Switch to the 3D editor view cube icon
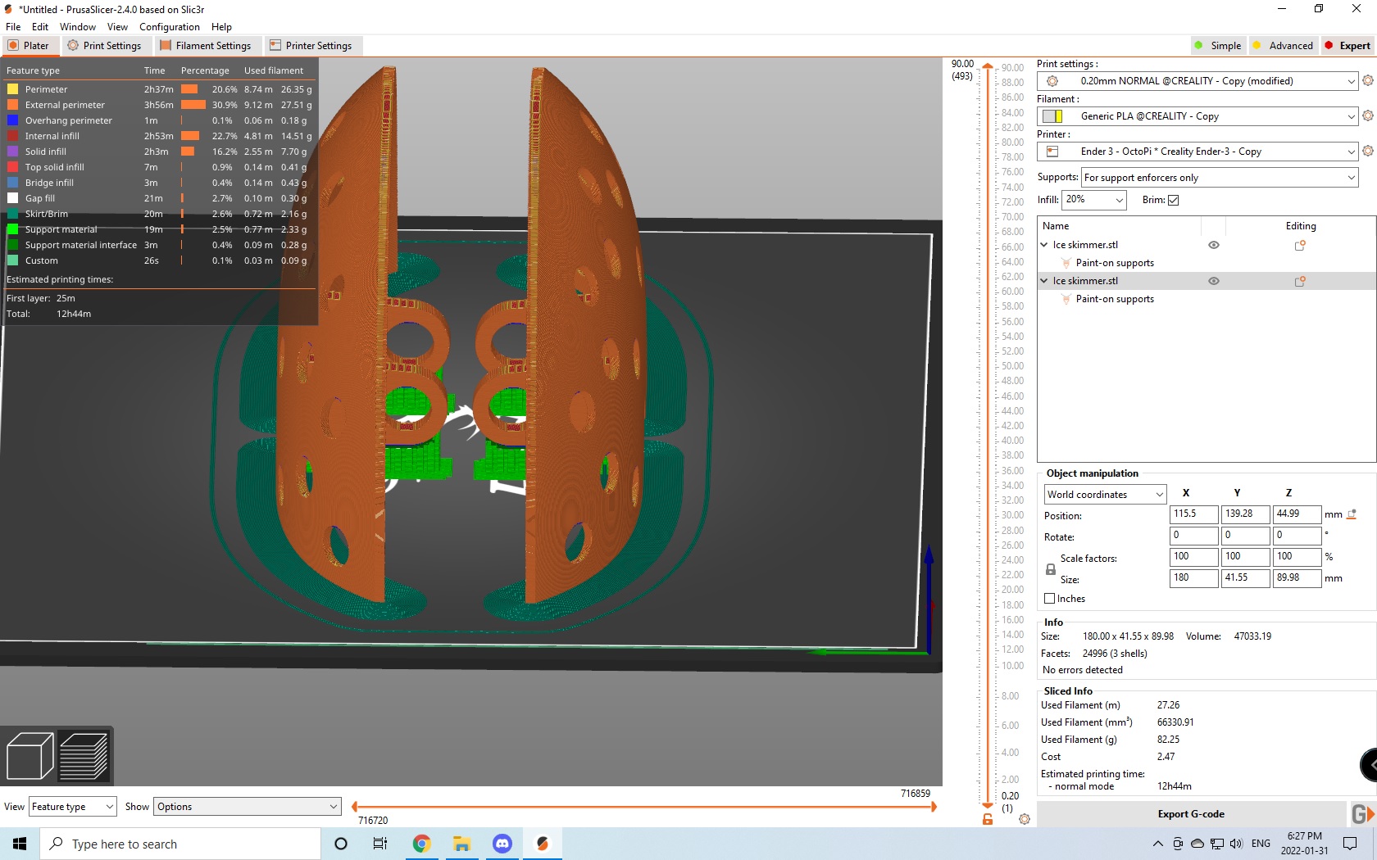This screenshot has height=860, width=1377. pos(30,755)
